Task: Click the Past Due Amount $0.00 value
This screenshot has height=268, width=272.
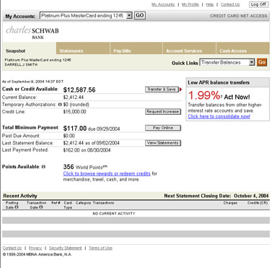Action: click(x=69, y=136)
